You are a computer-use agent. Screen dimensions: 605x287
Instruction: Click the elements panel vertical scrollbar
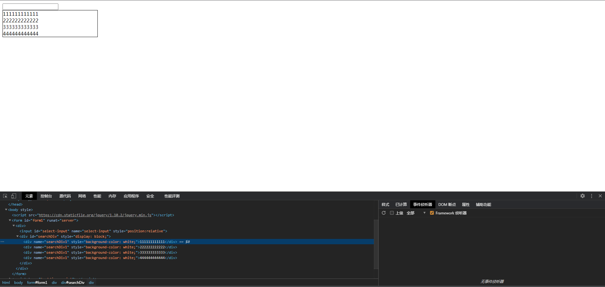pyautogui.click(x=376, y=244)
